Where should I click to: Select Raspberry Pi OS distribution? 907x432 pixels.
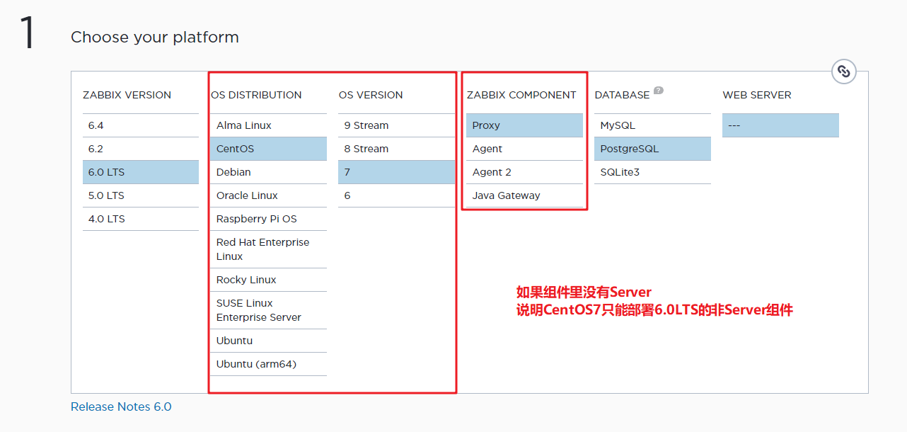(269, 219)
